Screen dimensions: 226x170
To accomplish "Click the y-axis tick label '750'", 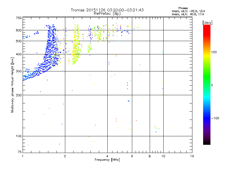I will [19, 18].
